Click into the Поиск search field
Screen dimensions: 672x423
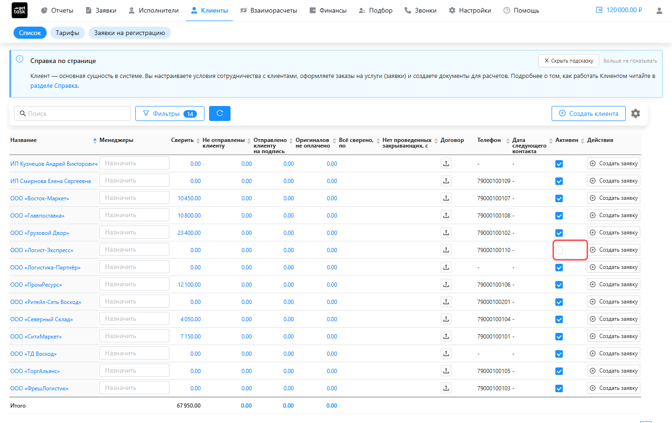tap(72, 113)
